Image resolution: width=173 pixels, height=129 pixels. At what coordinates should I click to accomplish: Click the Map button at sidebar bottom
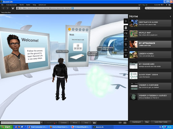pyautogui.click(x=147, y=122)
